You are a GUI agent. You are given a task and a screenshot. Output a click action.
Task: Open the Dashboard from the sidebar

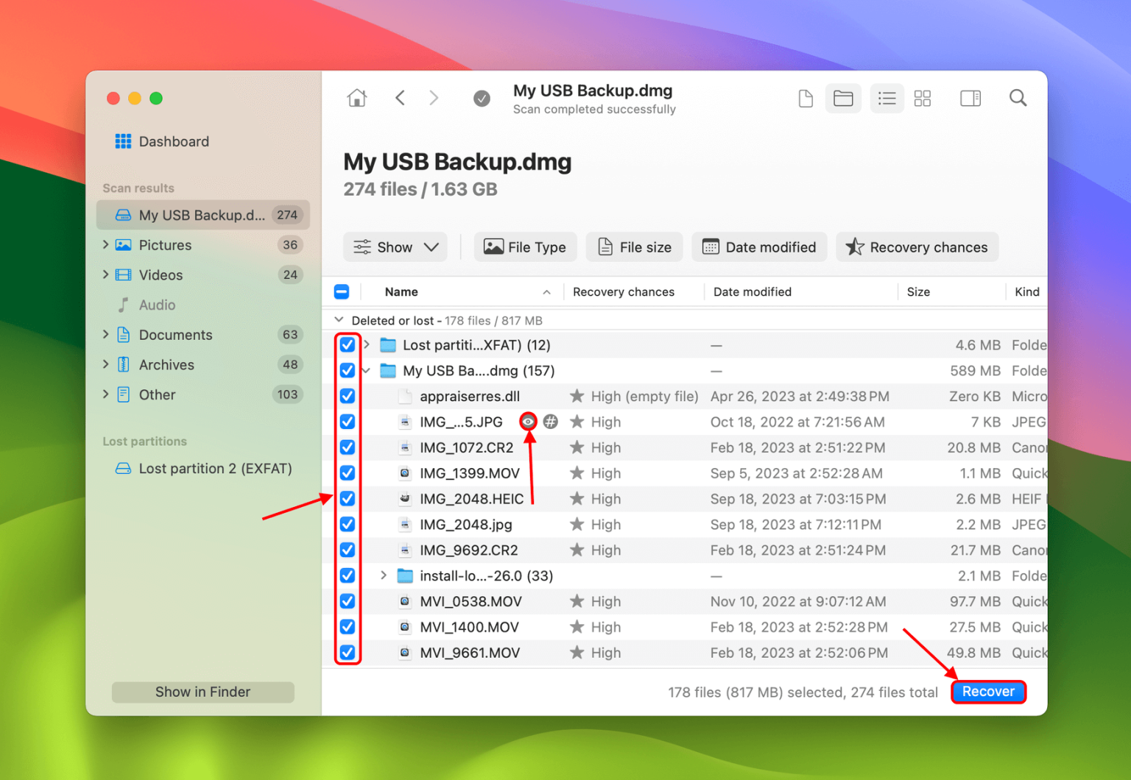coord(172,141)
